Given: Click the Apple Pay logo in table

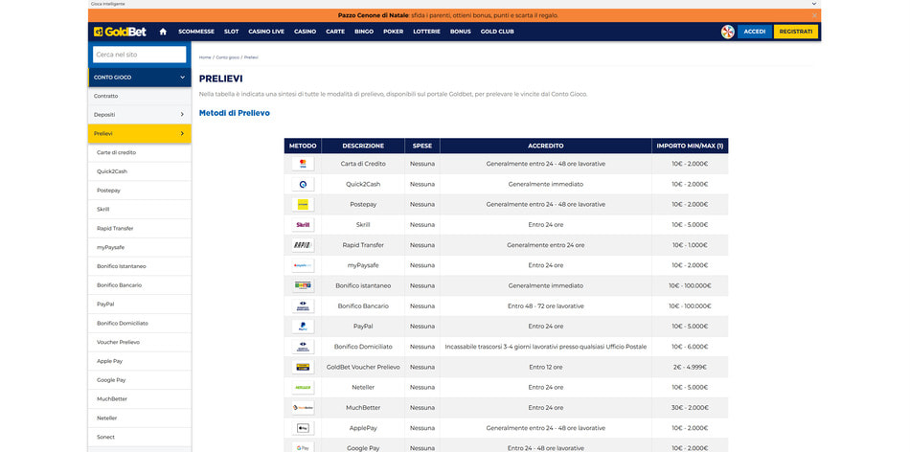Looking at the screenshot, I should 303,428.
